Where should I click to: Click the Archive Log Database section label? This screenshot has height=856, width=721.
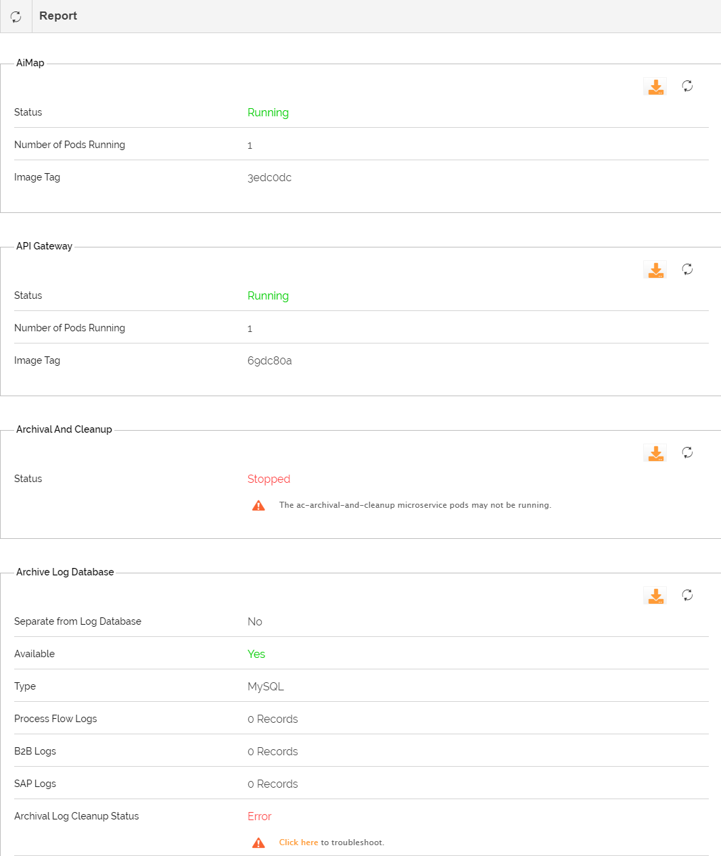pyautogui.click(x=65, y=571)
